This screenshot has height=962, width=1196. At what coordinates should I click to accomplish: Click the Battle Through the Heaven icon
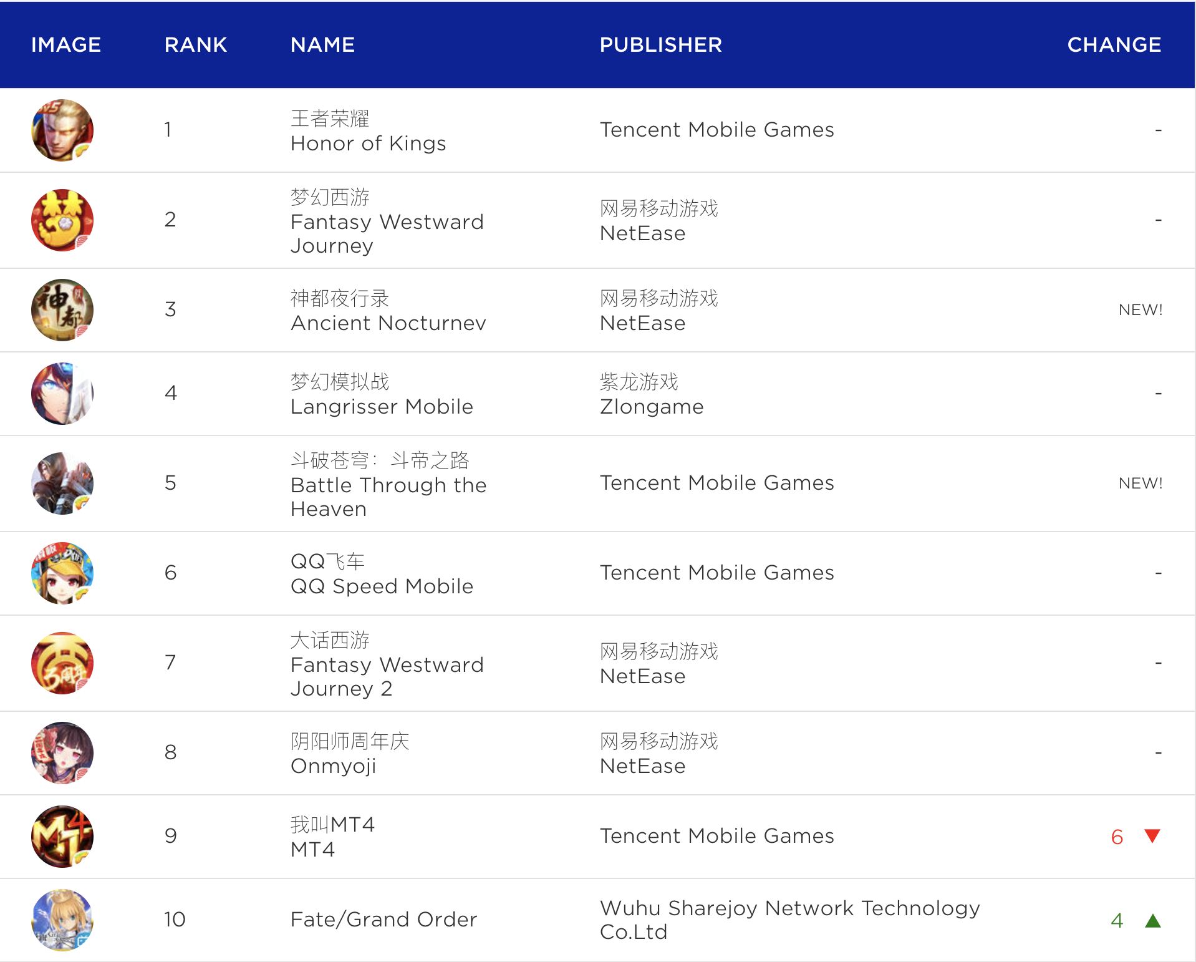(62, 483)
